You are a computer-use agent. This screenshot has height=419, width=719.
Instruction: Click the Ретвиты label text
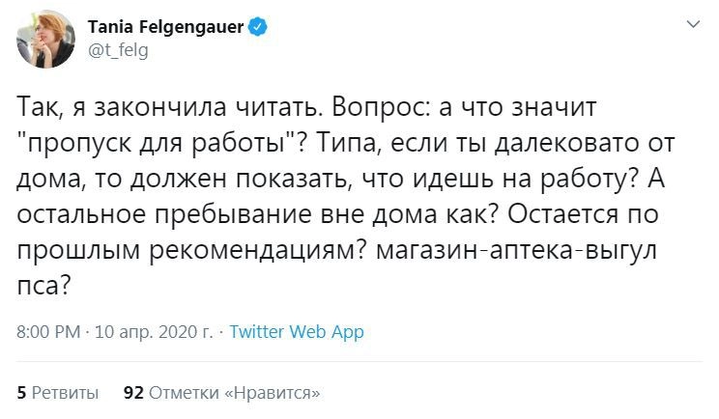coord(66,393)
